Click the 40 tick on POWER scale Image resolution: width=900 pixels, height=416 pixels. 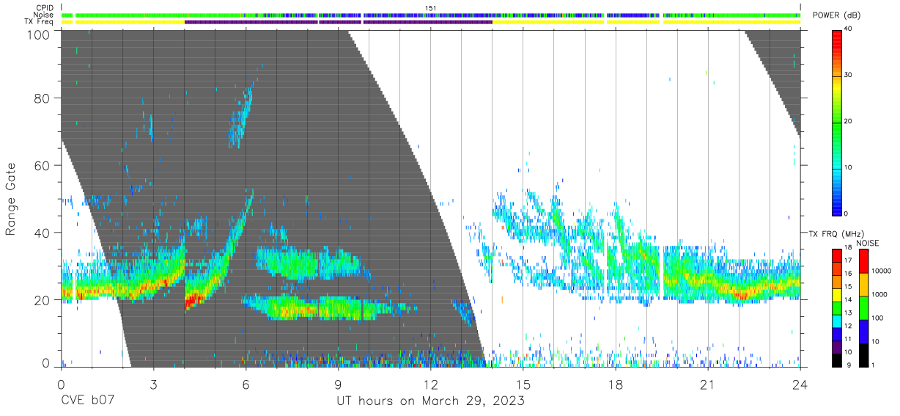pos(849,29)
